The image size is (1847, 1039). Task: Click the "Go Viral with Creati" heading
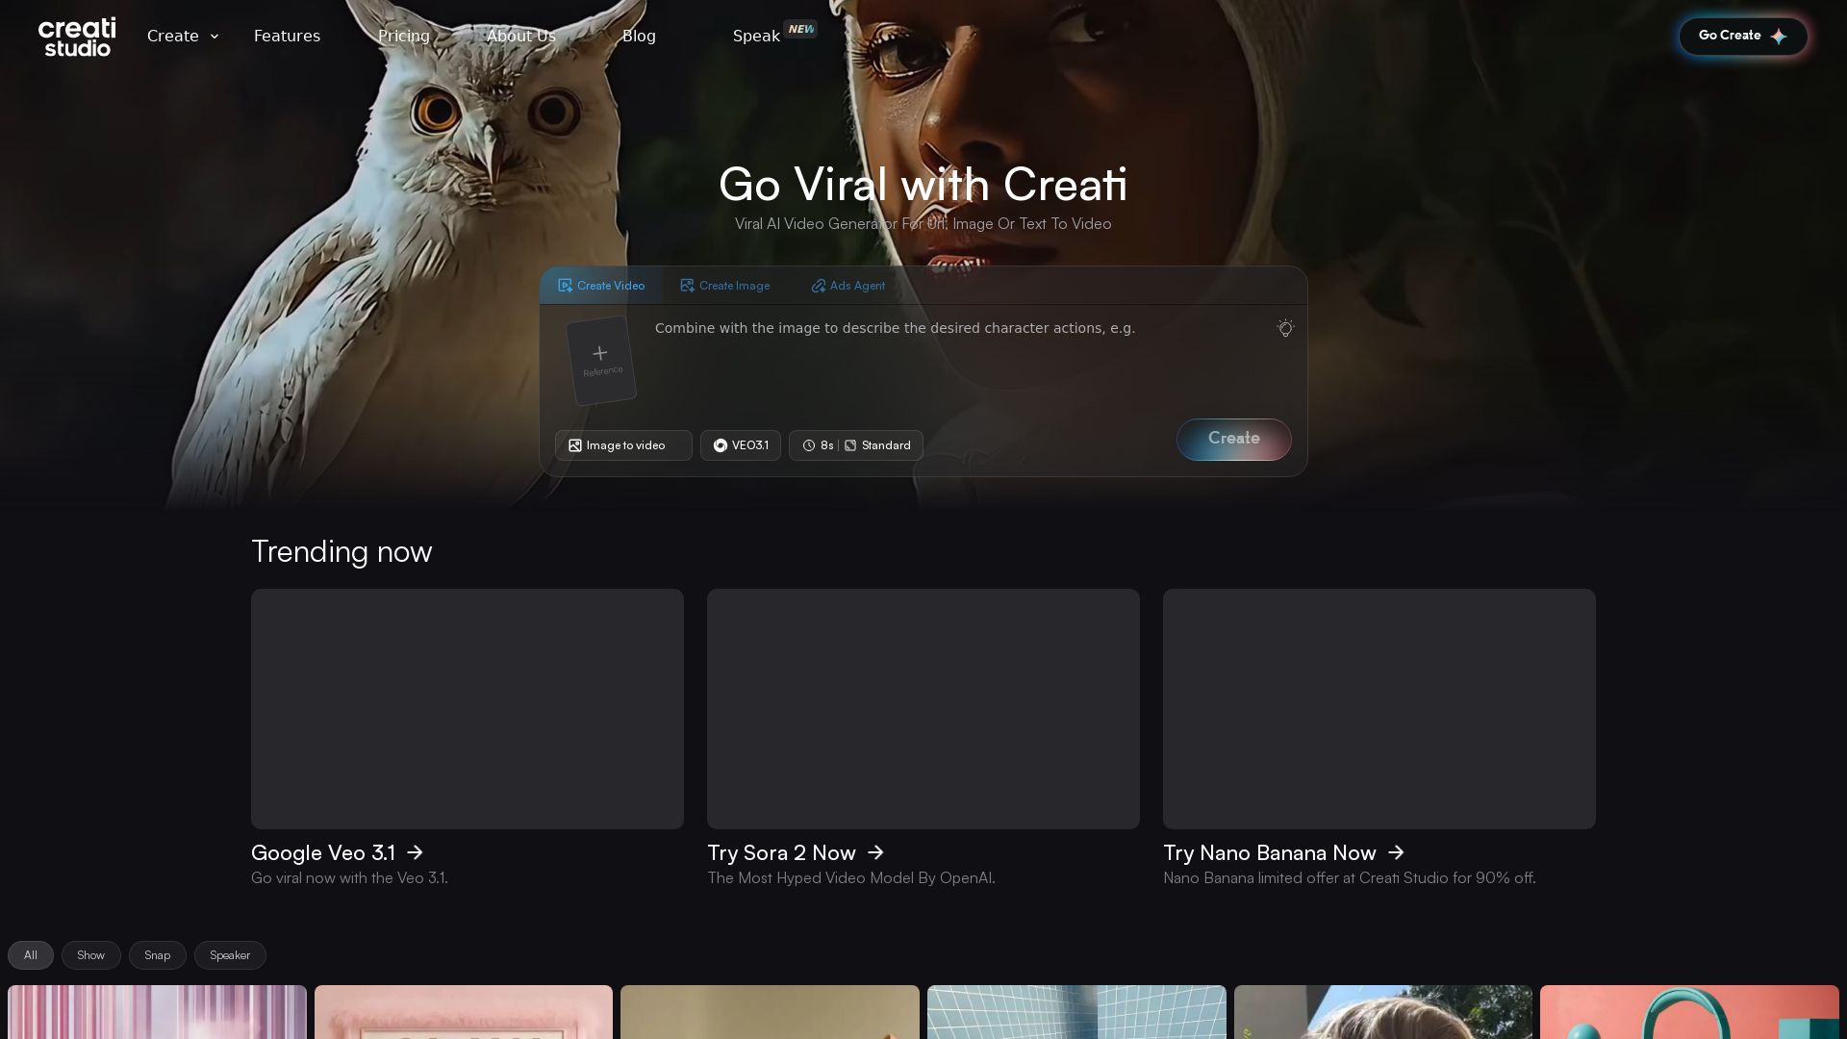pyautogui.click(x=923, y=184)
